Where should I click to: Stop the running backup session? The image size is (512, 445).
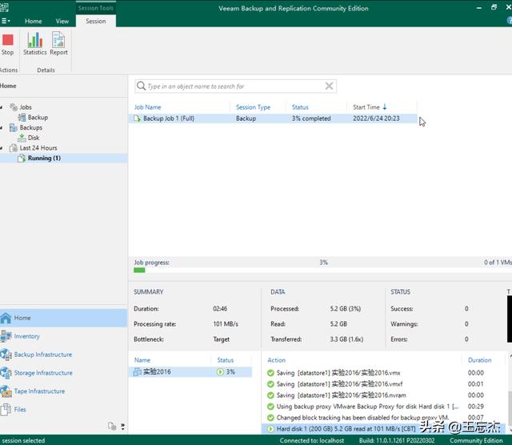coord(7,45)
